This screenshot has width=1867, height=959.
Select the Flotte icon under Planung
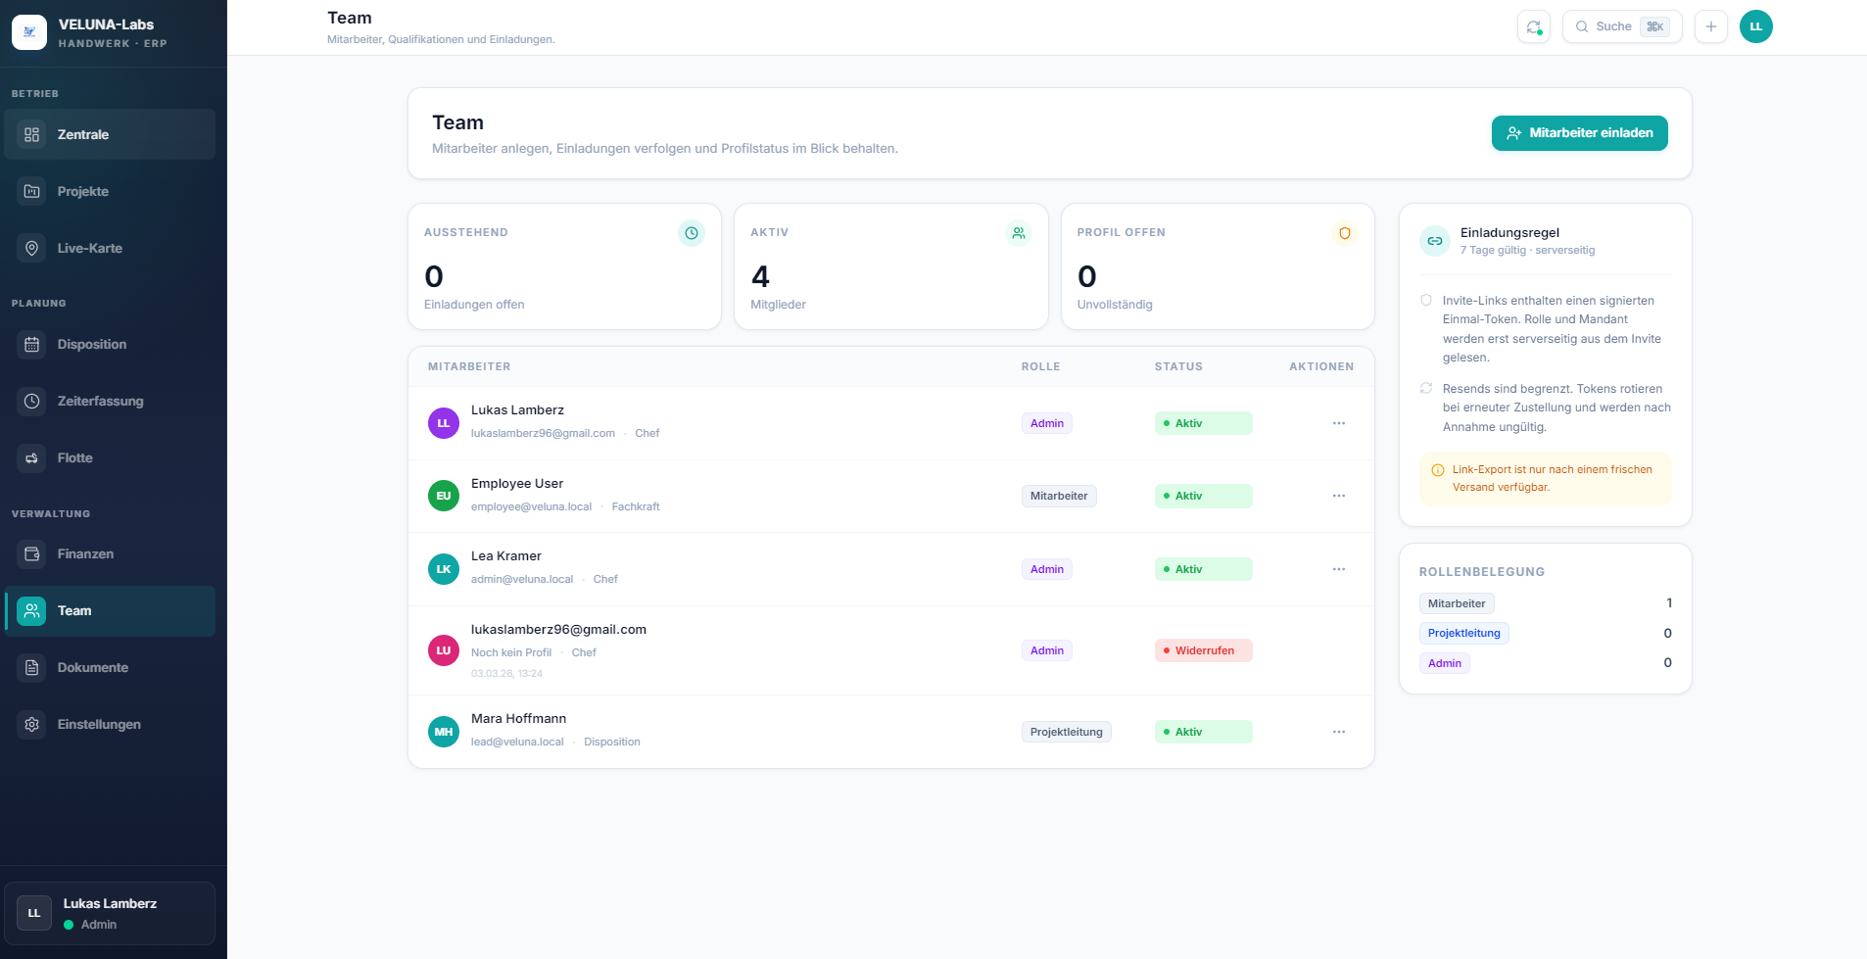coord(31,457)
